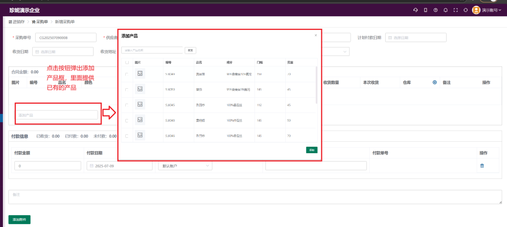507x227 pixels.
Task: Click the customer service headset icon
Action: (415, 10)
